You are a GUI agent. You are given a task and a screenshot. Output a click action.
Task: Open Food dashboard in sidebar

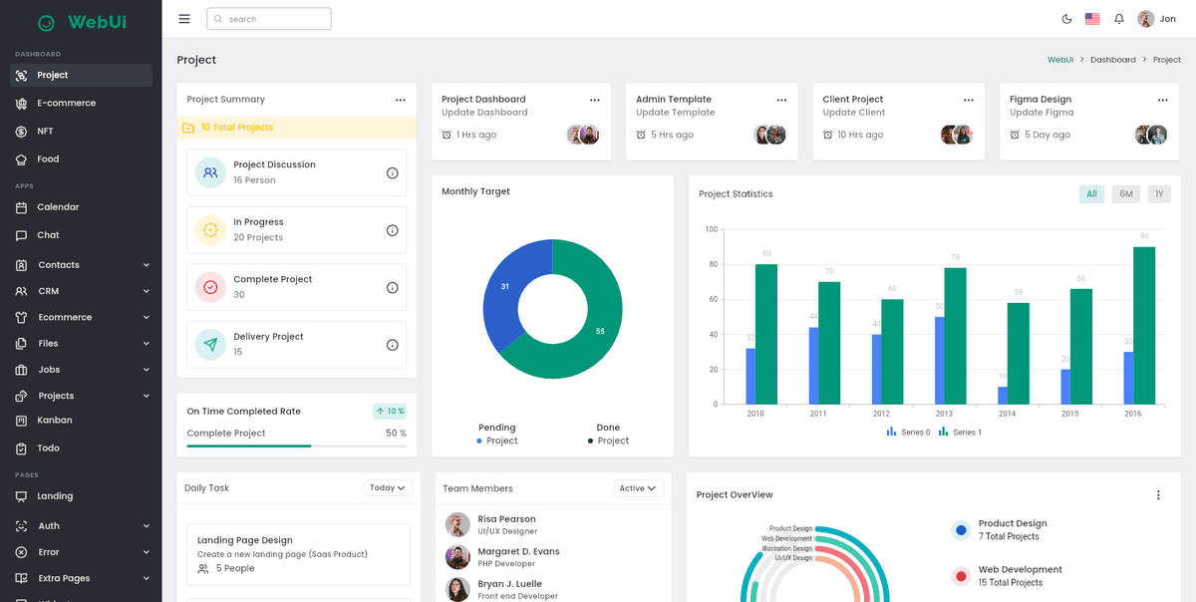(x=81, y=158)
